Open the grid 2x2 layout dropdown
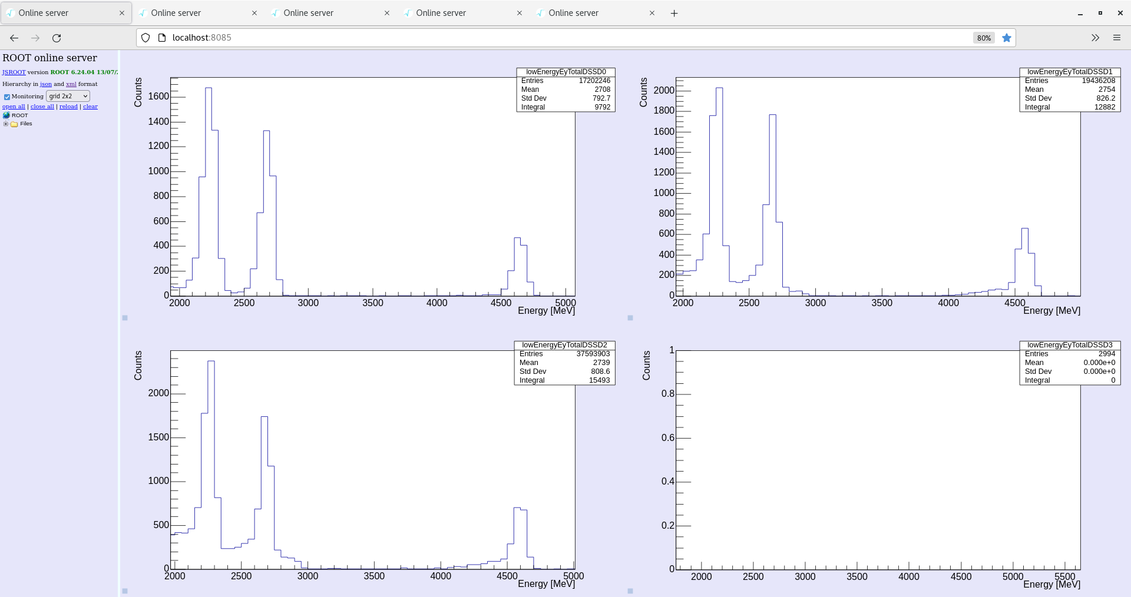 67,96
